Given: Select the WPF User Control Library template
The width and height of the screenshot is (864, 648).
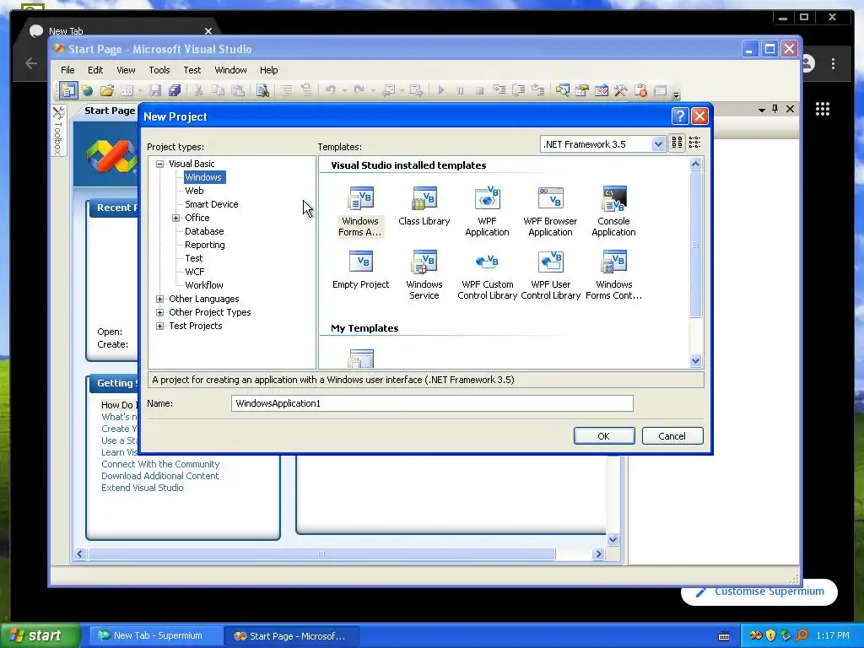Looking at the screenshot, I should [550, 275].
